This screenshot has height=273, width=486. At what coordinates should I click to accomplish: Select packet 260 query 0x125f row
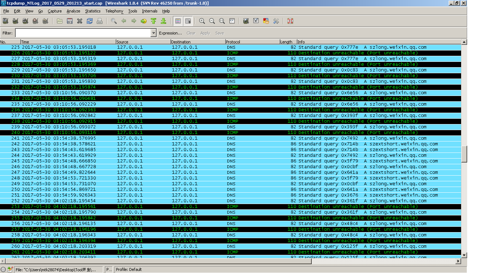231,246
